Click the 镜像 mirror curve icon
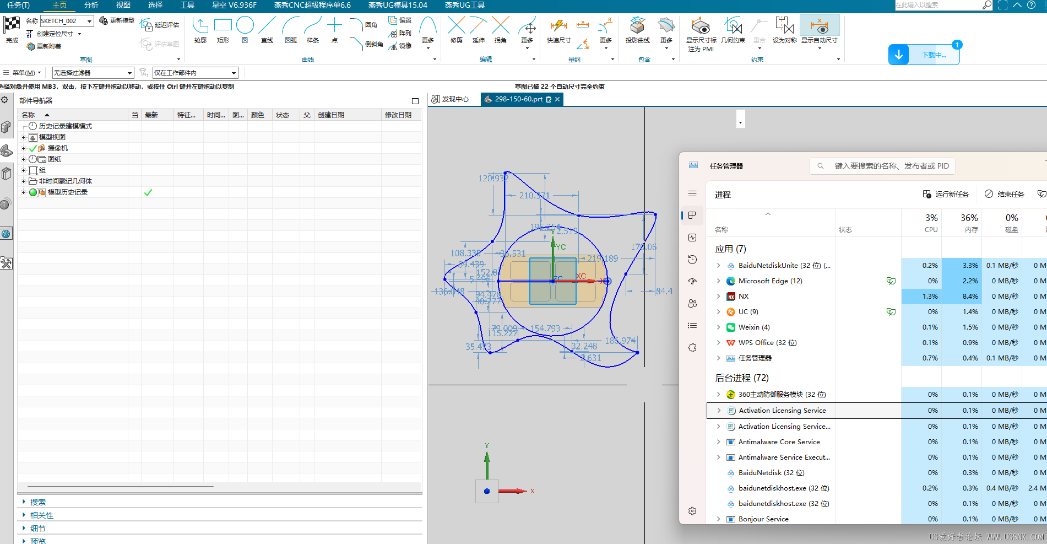This screenshot has height=544, width=1047. pos(400,46)
